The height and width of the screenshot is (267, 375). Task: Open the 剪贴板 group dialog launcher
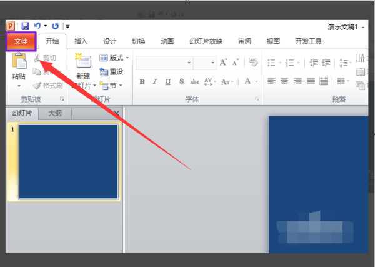pos(62,99)
